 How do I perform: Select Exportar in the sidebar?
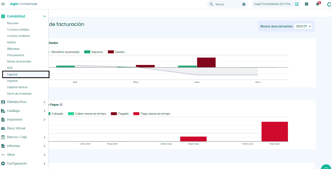coord(26,74)
